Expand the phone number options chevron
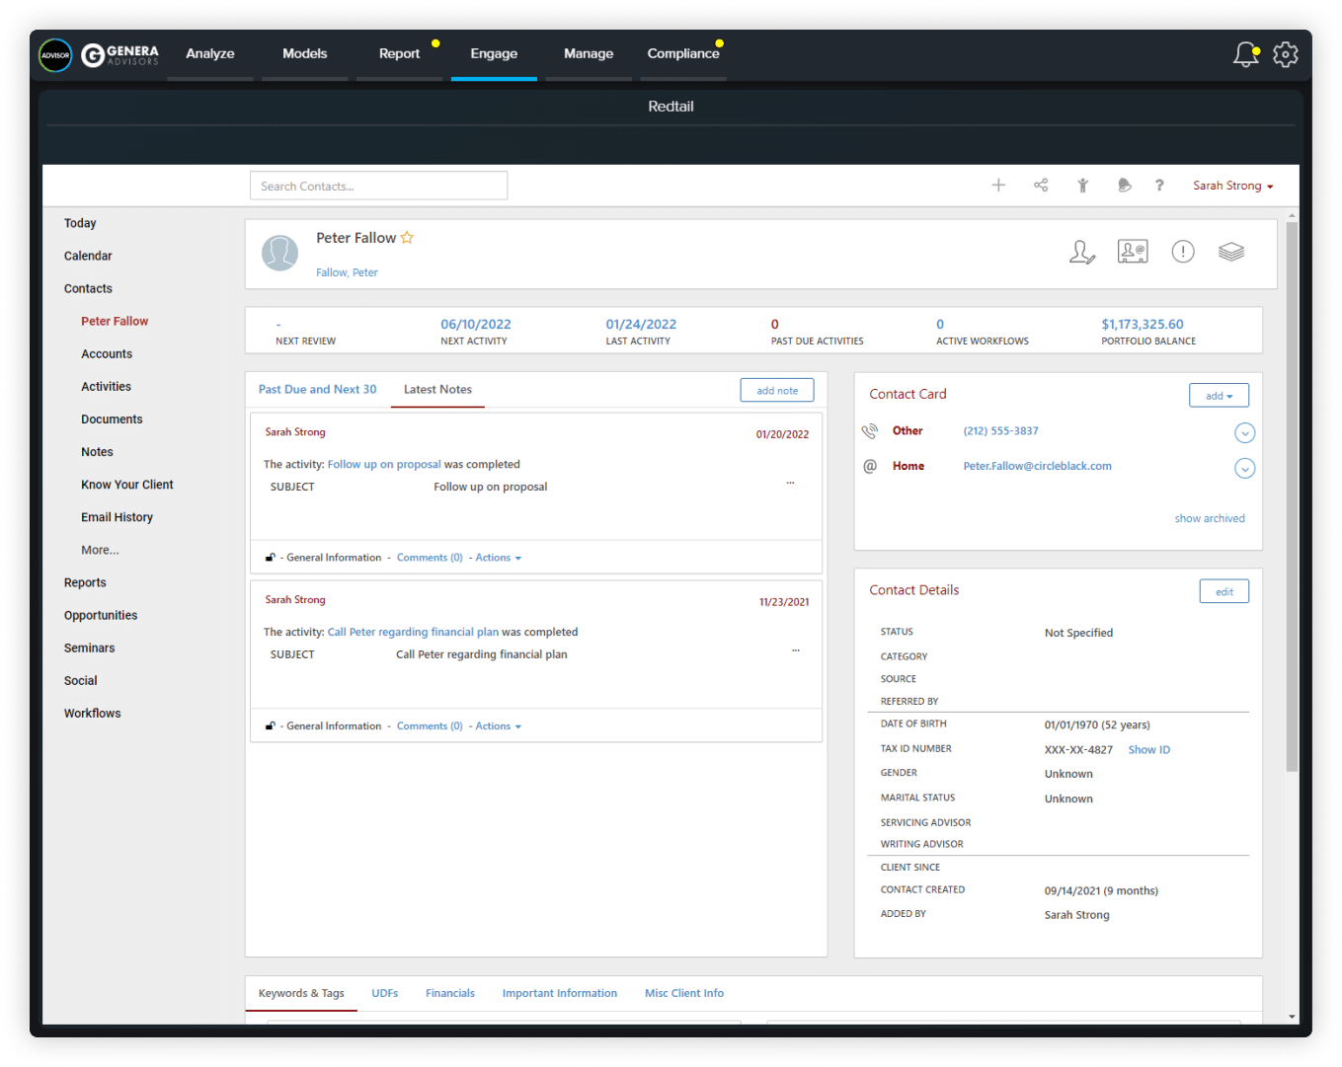This screenshot has height=1067, width=1342. (x=1244, y=433)
